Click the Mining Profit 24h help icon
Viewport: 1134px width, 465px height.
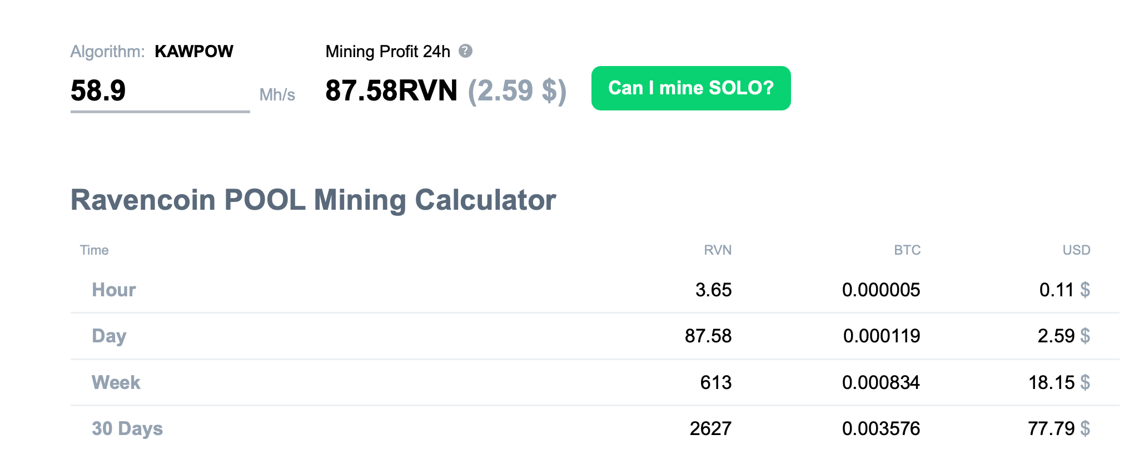[x=465, y=51]
